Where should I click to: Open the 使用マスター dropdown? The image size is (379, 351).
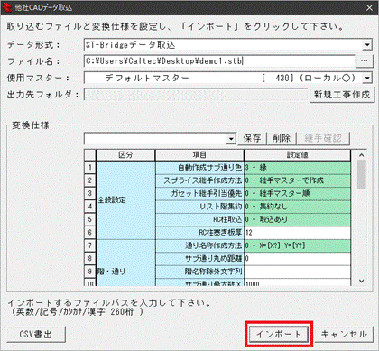click(x=367, y=79)
